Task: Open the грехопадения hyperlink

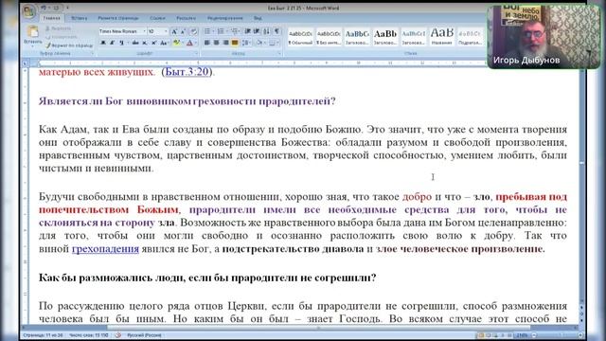Action: click(x=105, y=248)
